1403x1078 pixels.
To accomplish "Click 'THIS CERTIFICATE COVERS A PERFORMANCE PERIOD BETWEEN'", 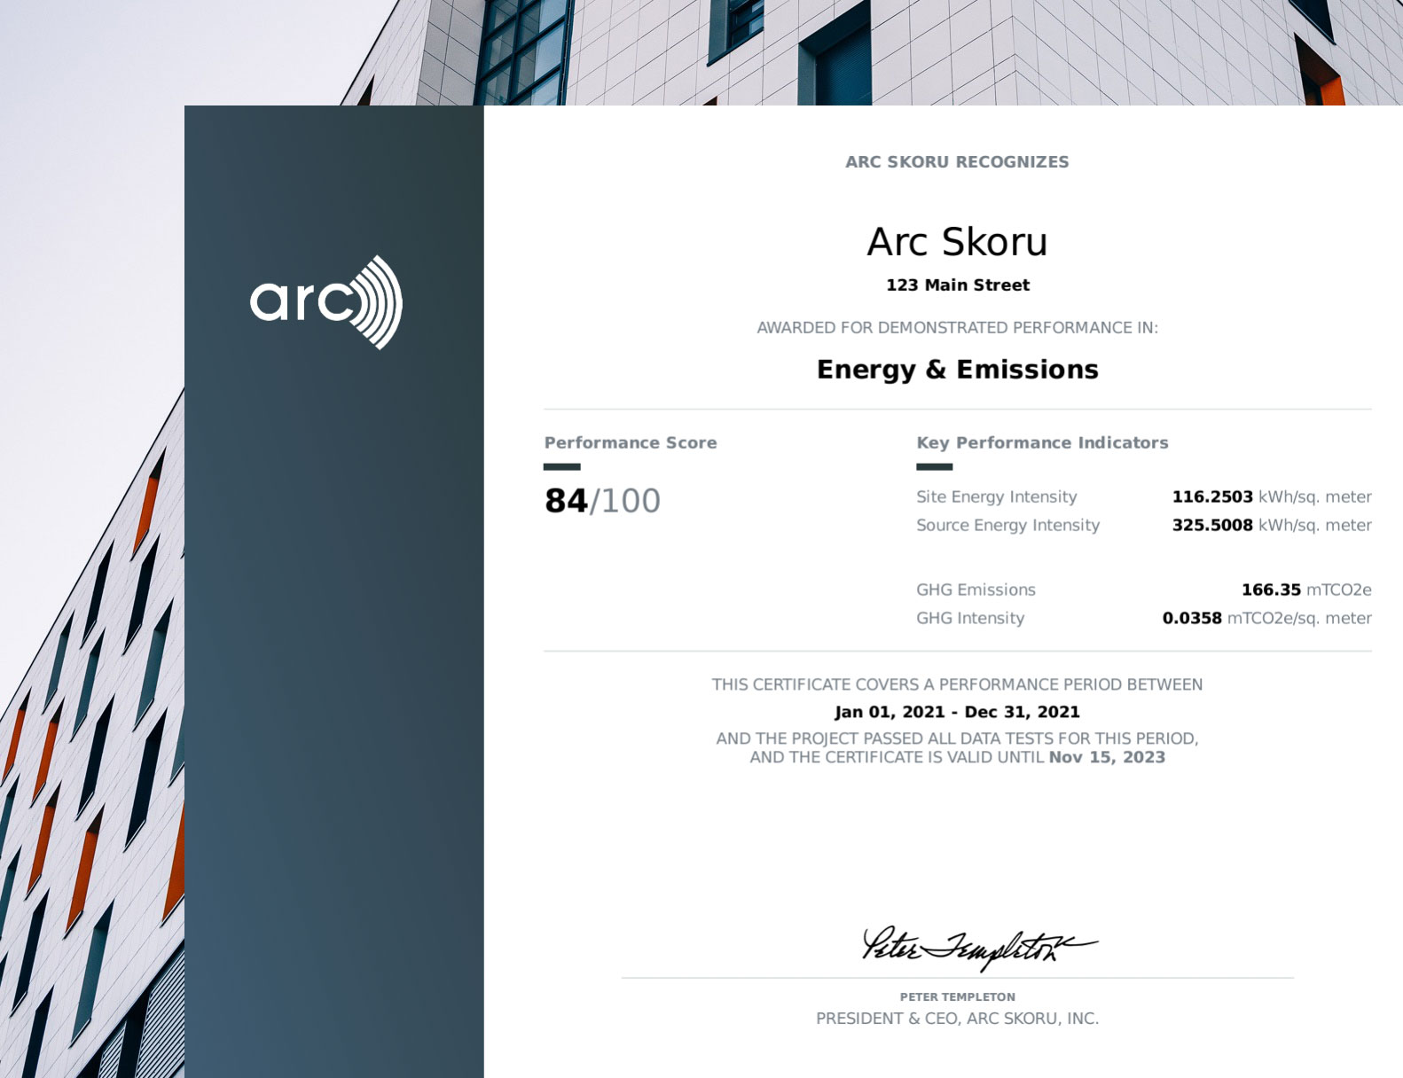I will [x=957, y=684].
